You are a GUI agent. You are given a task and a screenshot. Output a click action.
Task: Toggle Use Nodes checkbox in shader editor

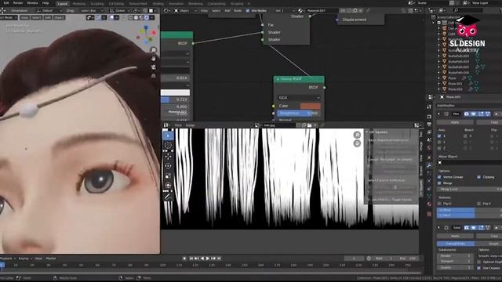point(248,10)
